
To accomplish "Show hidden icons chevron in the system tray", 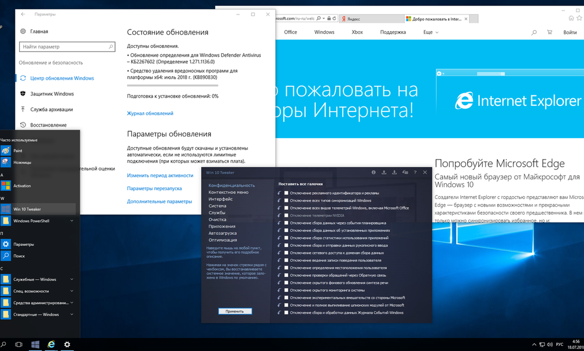I will click(x=534, y=345).
